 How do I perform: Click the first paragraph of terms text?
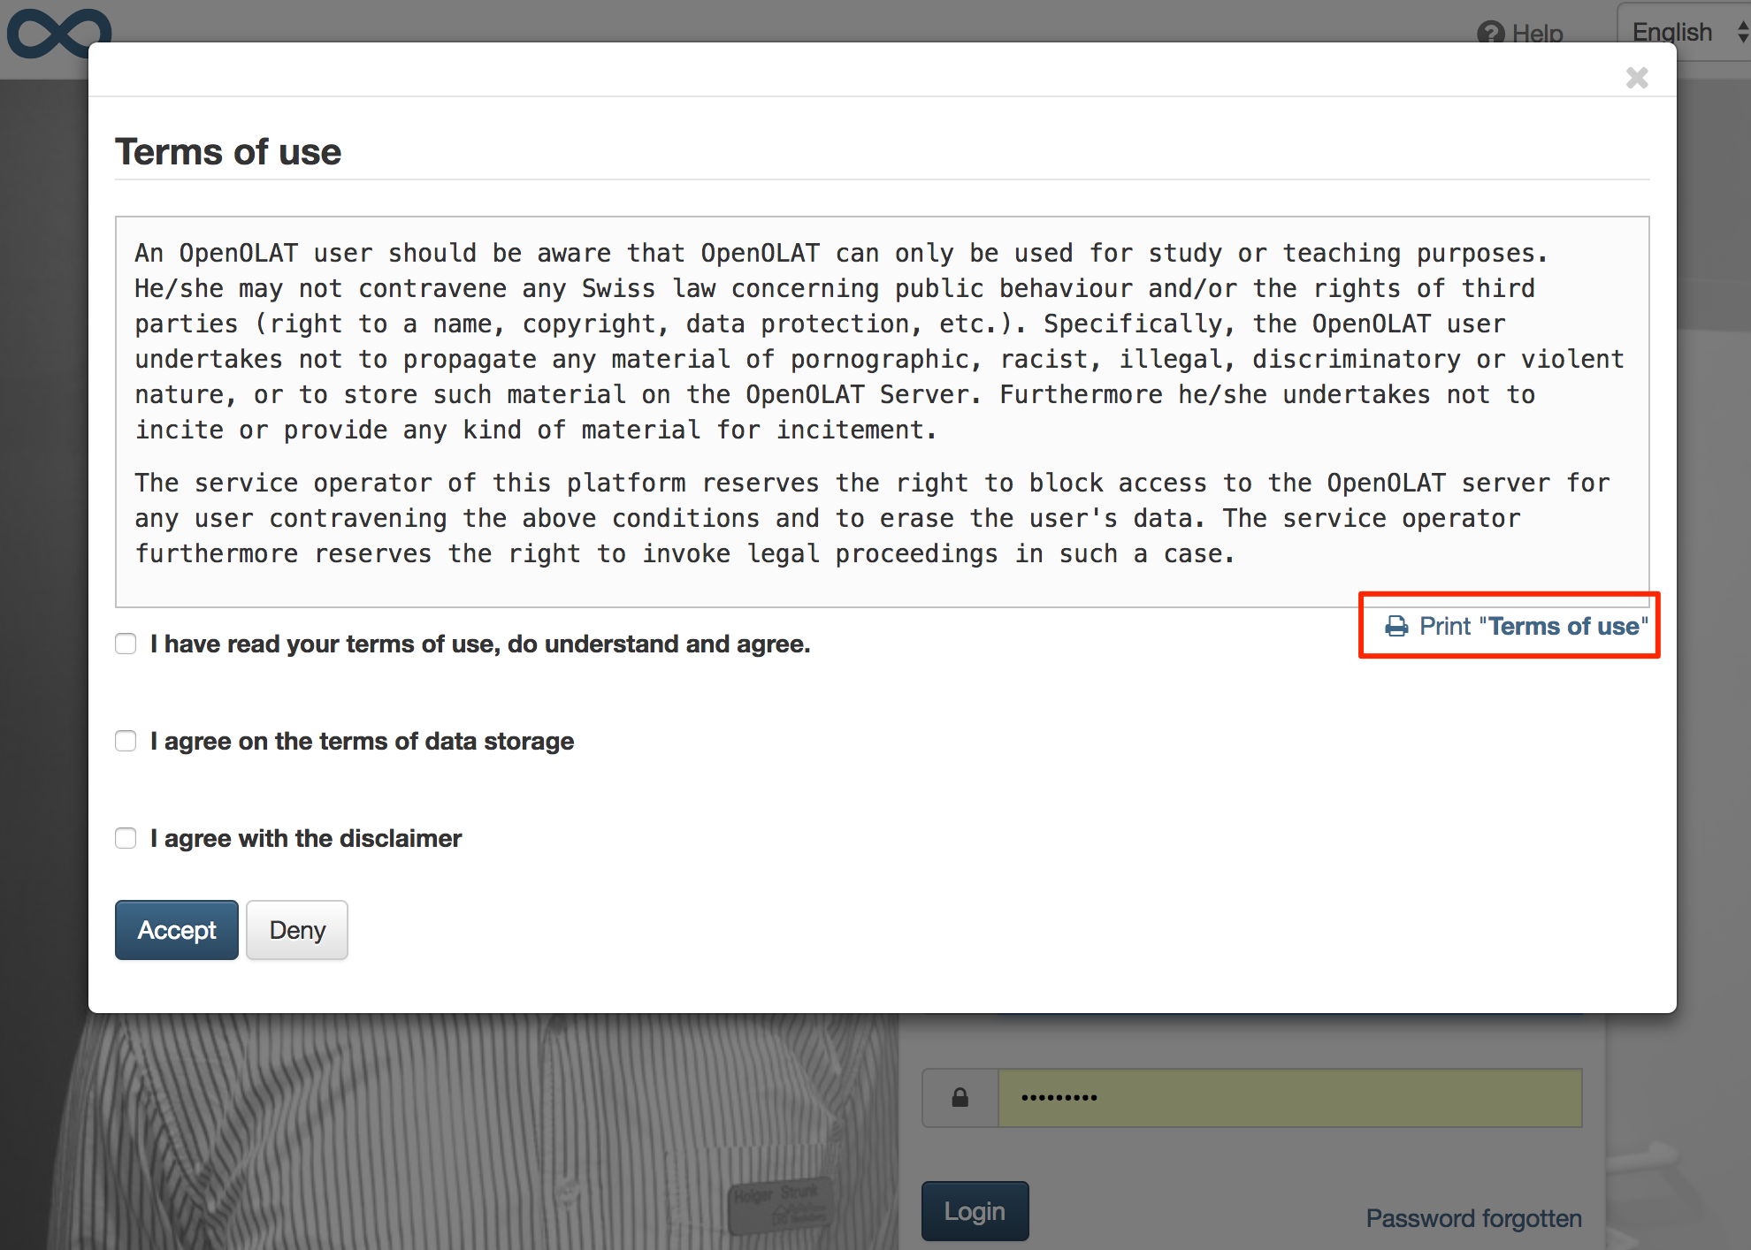click(x=880, y=341)
